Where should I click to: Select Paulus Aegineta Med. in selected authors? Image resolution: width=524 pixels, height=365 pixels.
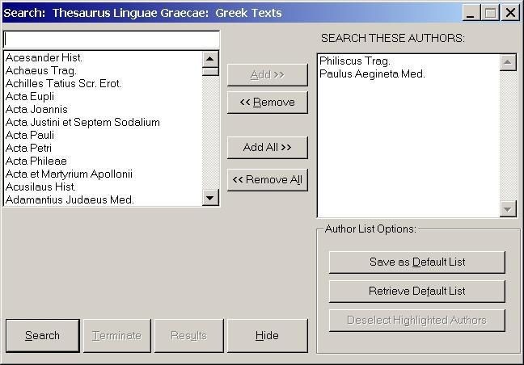pos(408,73)
